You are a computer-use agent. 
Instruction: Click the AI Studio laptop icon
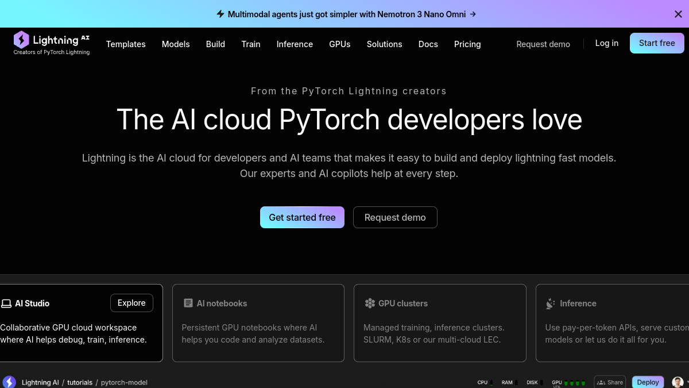point(6,304)
